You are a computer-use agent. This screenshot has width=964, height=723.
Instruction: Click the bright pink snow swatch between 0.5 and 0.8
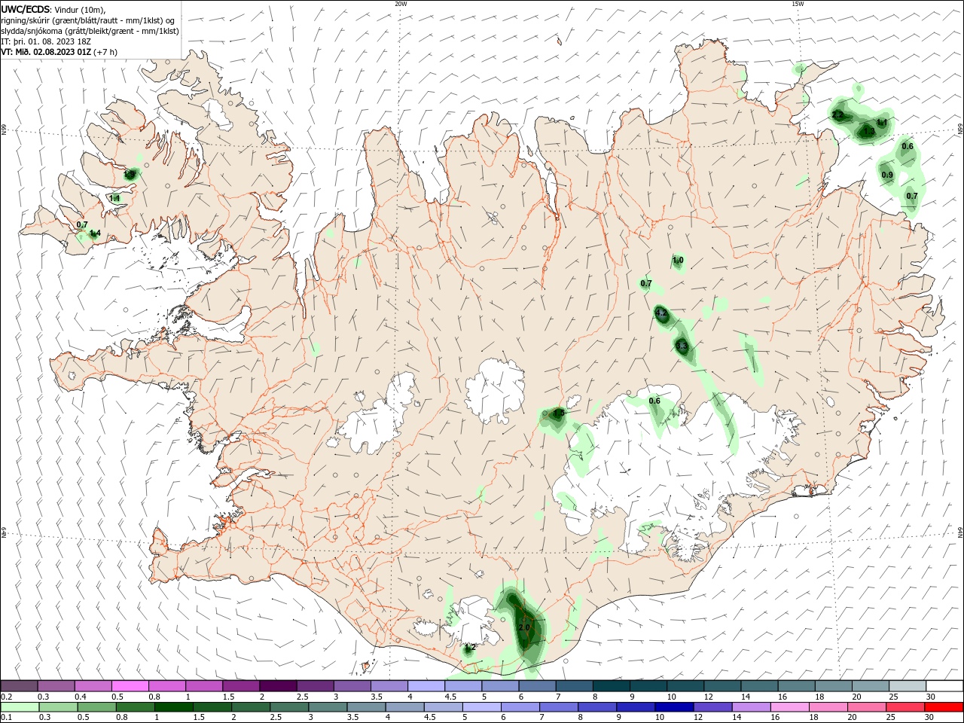click(130, 686)
